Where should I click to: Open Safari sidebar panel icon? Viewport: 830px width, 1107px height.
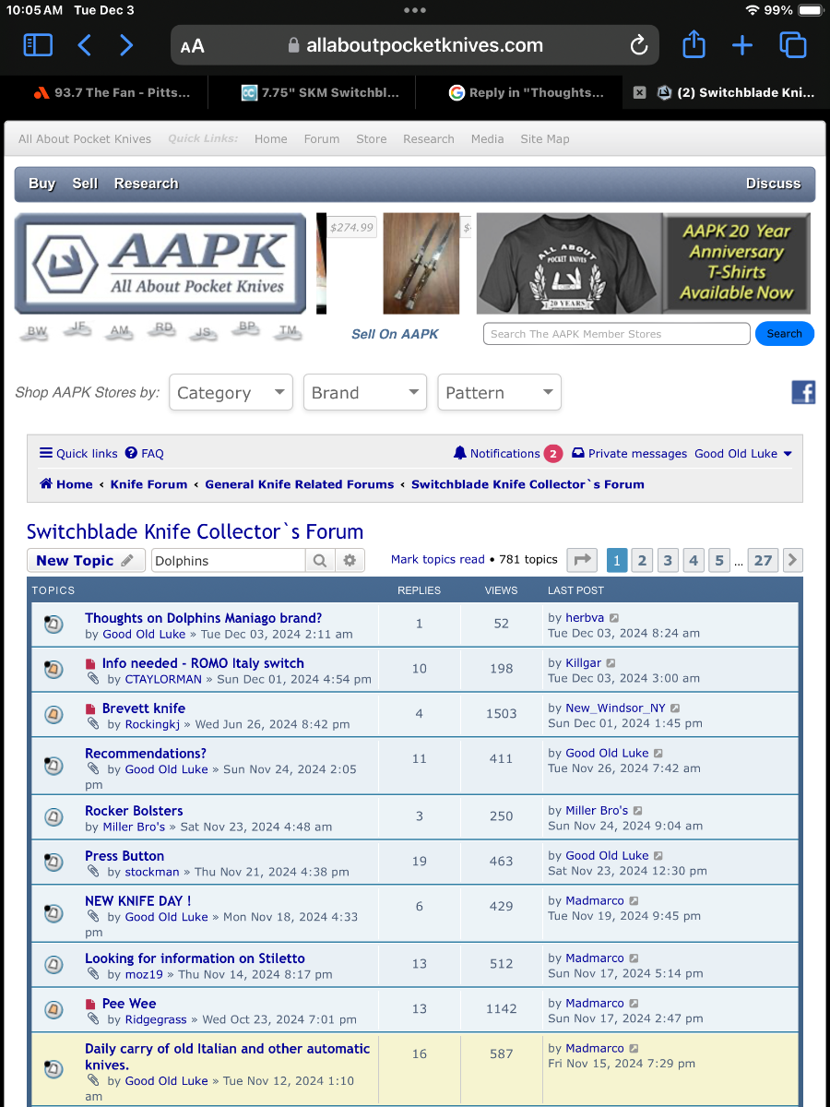pos(38,45)
